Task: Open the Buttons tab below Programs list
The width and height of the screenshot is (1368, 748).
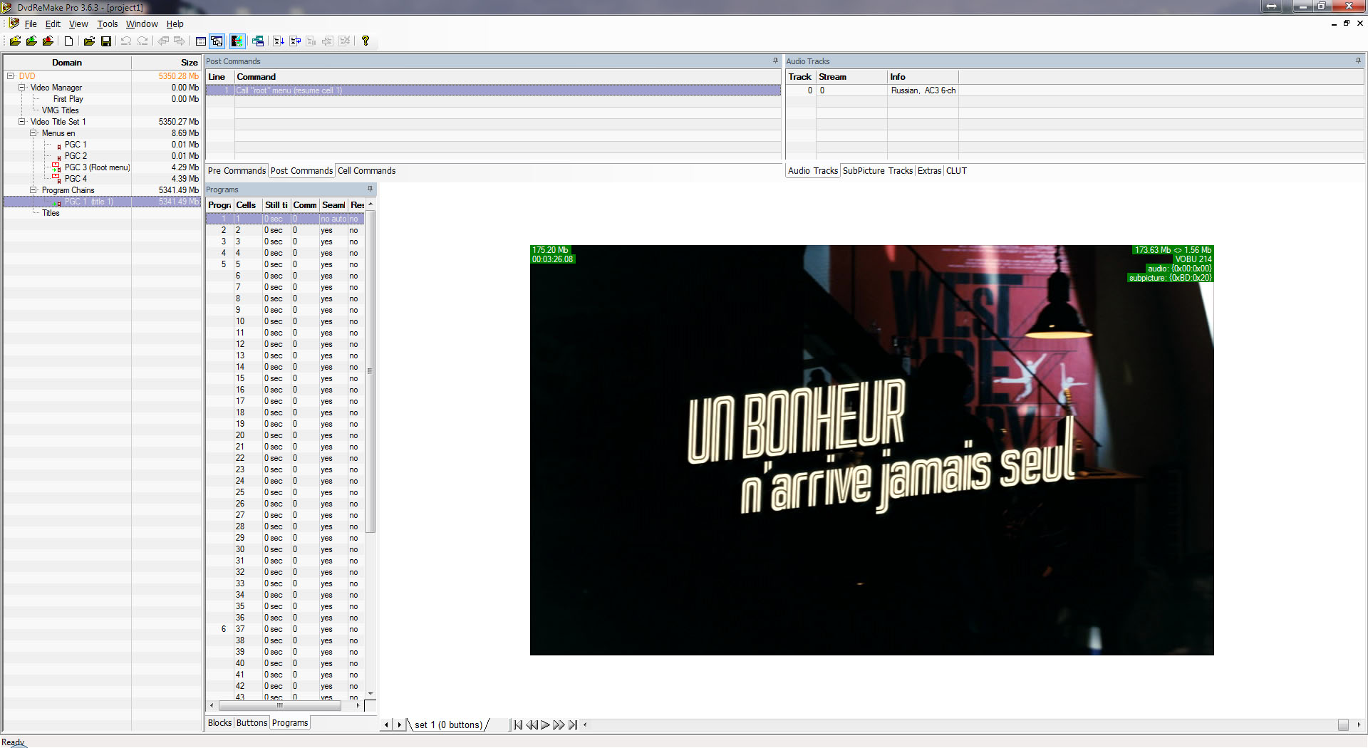Action: (x=252, y=723)
